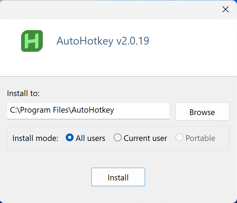Select the Portable install mode option

[x=195, y=138]
